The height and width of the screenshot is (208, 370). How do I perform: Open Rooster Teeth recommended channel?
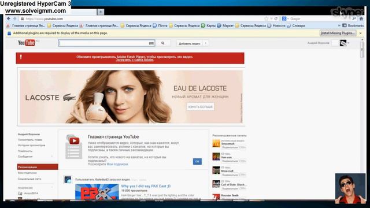[x=230, y=195]
